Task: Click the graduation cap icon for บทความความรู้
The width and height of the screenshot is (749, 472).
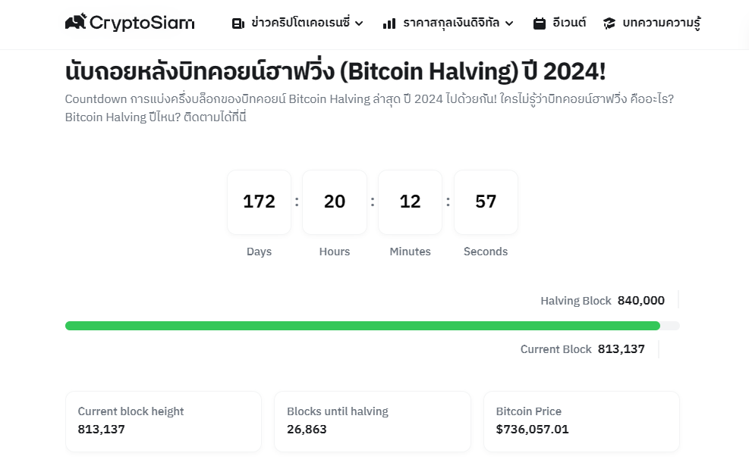Action: 609,23
